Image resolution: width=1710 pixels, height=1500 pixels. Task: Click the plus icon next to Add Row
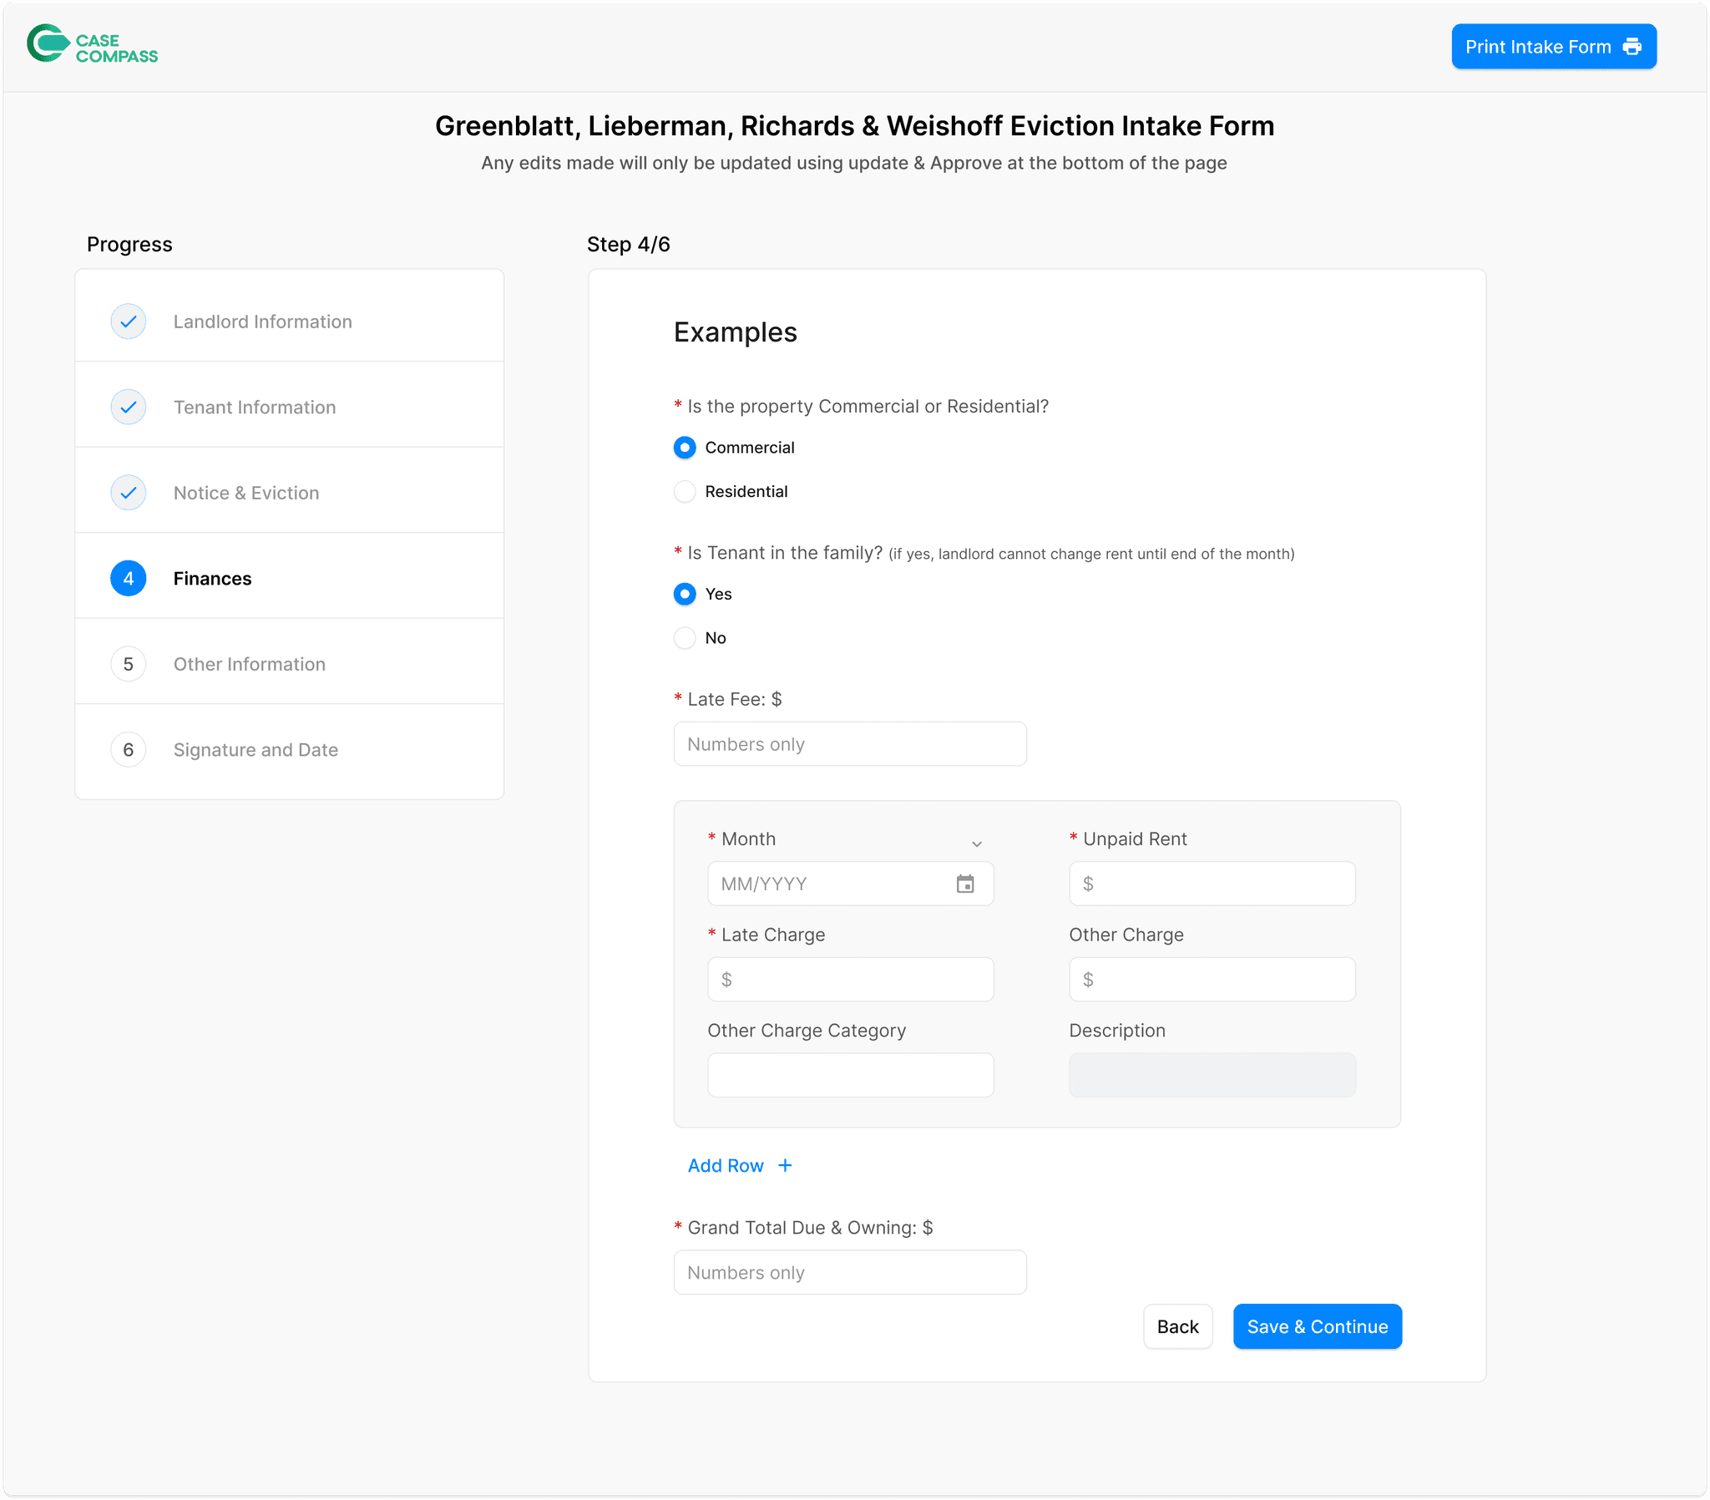[x=785, y=1166]
